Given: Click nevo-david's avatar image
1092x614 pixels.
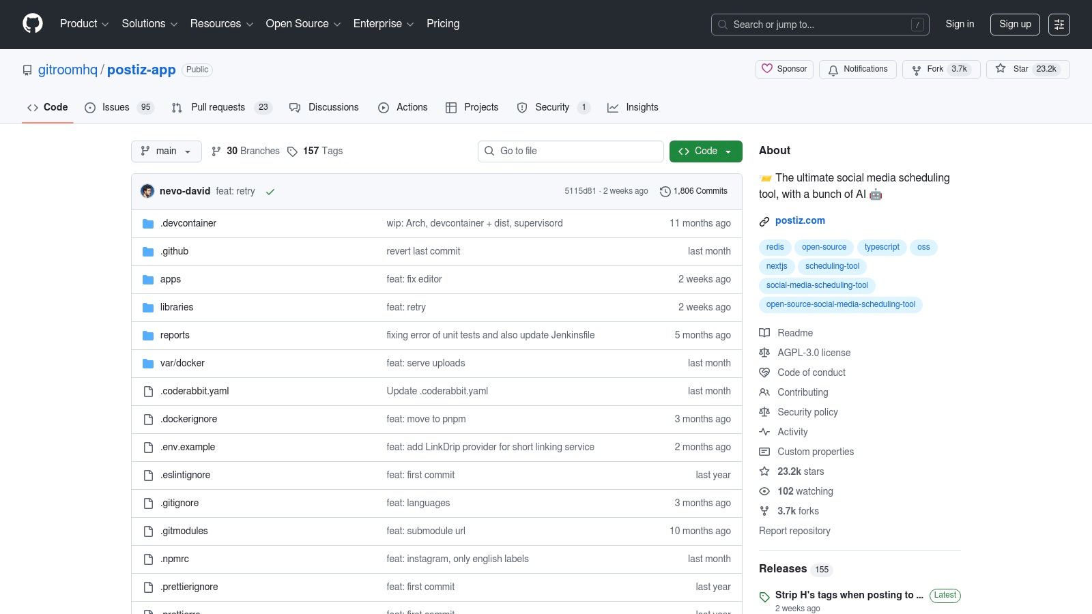Looking at the screenshot, I should pos(147,191).
